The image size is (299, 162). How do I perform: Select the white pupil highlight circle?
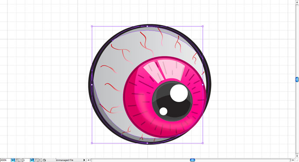pyautogui.click(x=179, y=93)
